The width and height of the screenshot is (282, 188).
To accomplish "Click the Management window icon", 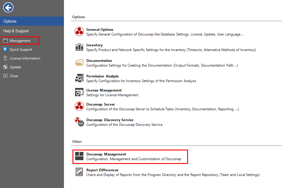I will 5,41.
